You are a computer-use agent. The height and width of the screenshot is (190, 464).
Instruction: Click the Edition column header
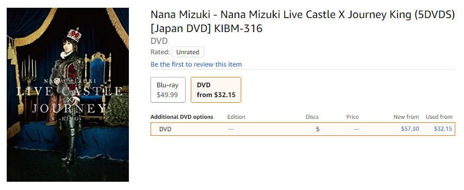(236, 117)
